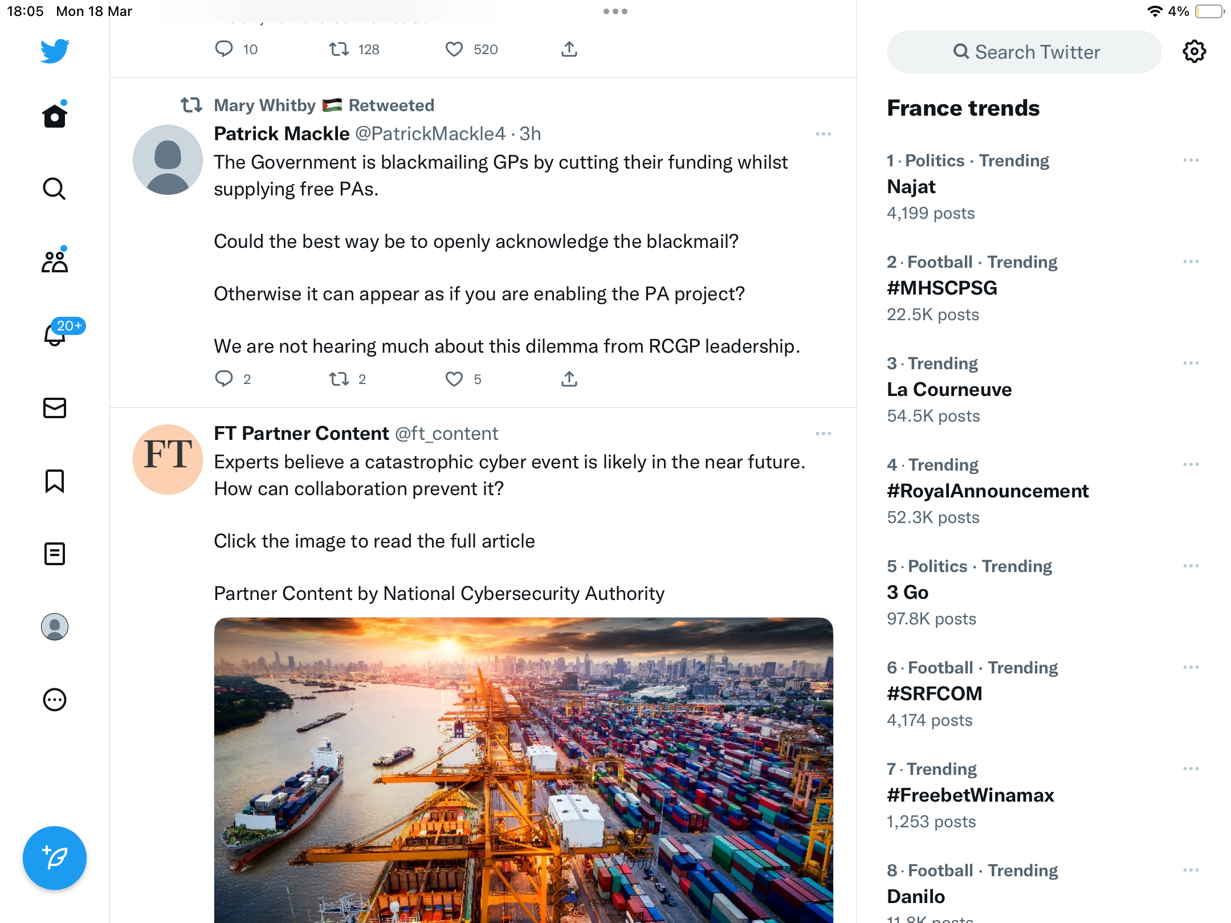Click the Search Twitter field
This screenshot has height=923, width=1231.
(x=1024, y=52)
